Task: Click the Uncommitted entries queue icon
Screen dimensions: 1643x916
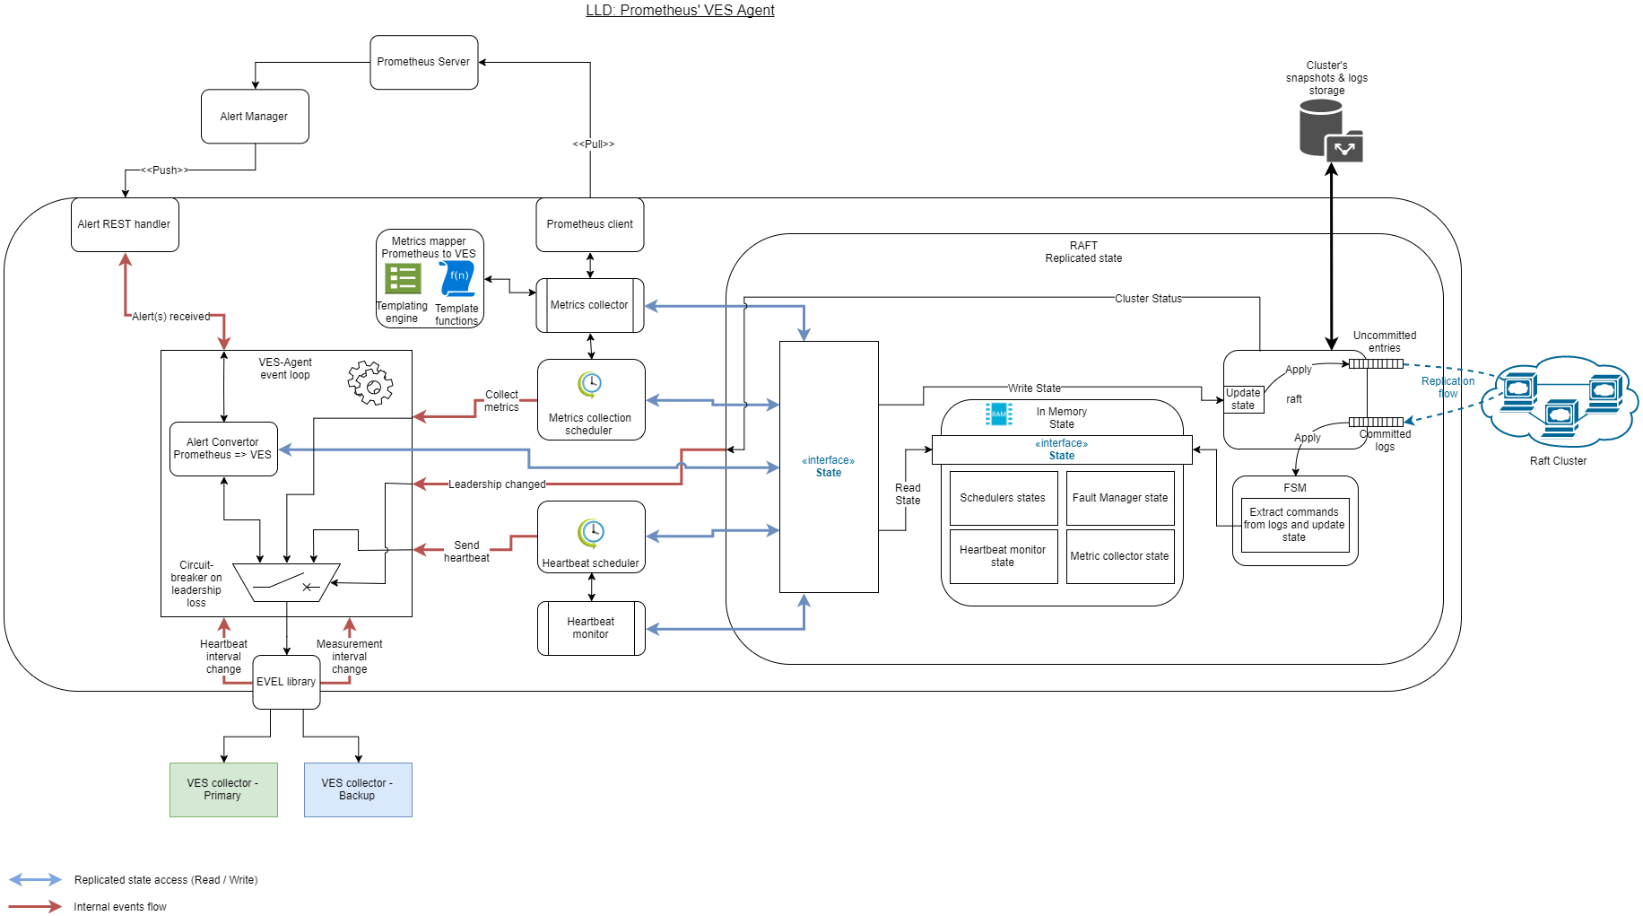Action: (x=1376, y=363)
